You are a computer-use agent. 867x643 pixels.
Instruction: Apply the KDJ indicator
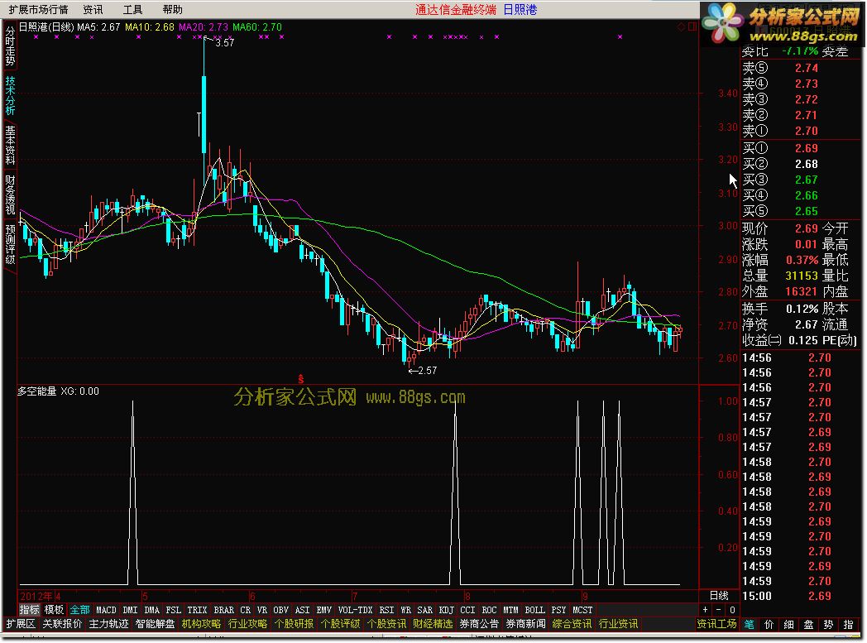446,610
